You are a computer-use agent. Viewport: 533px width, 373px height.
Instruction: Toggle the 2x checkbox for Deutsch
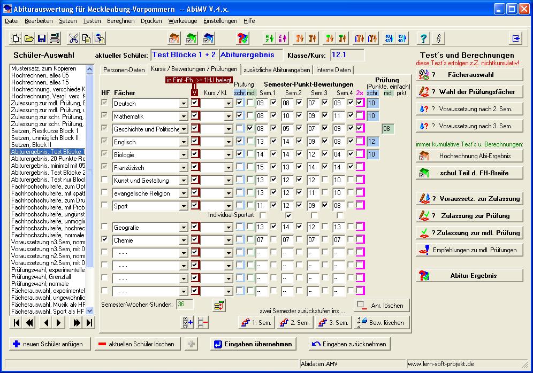[x=360, y=103]
